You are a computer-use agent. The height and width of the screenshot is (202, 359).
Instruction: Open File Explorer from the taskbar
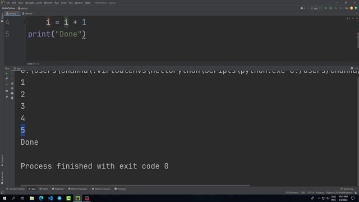[32, 198]
